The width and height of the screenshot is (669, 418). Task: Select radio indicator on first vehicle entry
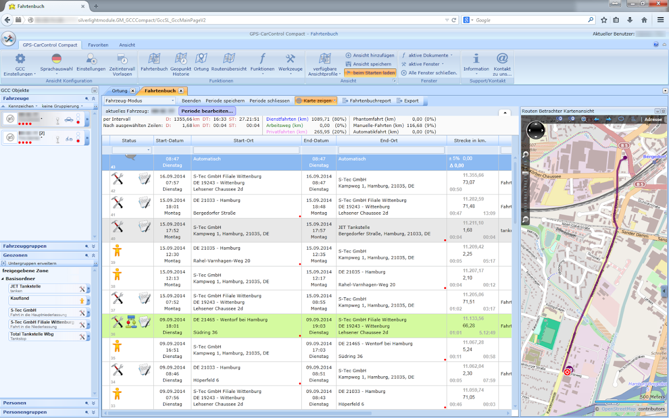(x=78, y=116)
